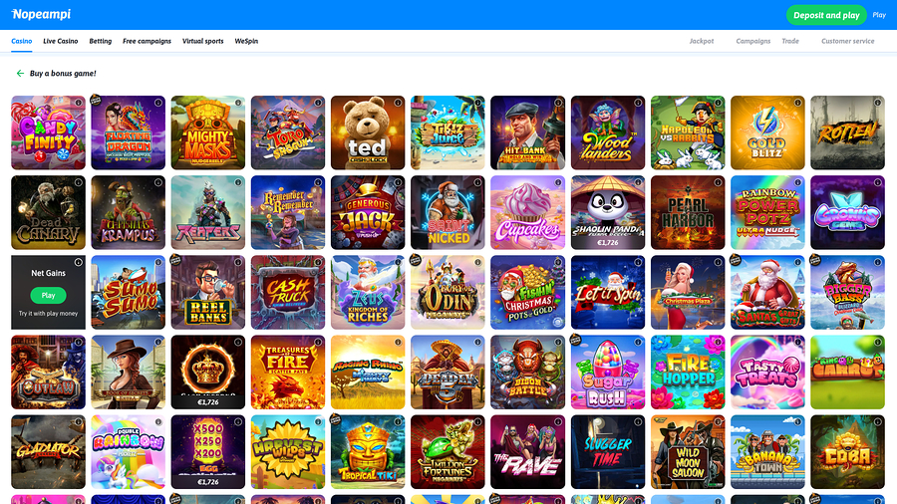This screenshot has height=504, width=897.
Task: Open info icon on Mighty Masks tile
Action: (238, 103)
